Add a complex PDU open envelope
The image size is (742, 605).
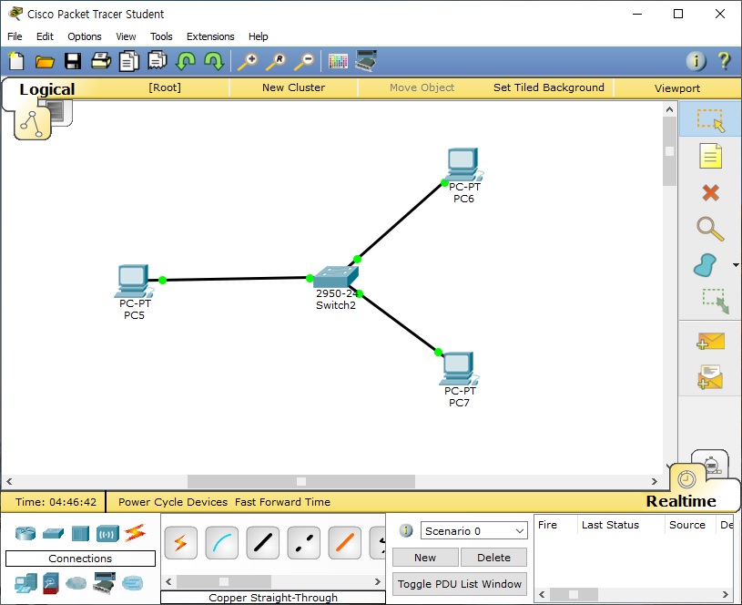[710, 377]
